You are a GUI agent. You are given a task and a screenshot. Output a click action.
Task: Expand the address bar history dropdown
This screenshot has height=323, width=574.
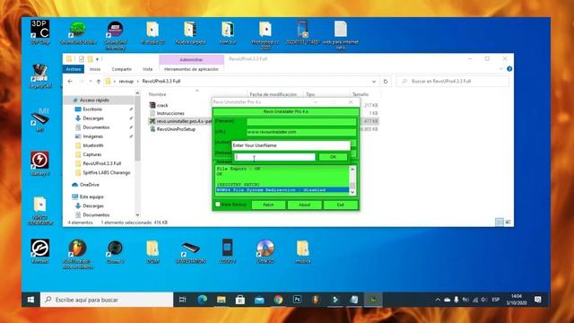[x=373, y=82]
